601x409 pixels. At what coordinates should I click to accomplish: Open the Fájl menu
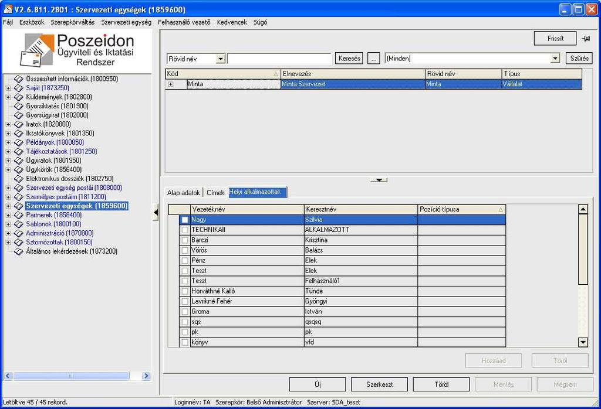point(8,22)
